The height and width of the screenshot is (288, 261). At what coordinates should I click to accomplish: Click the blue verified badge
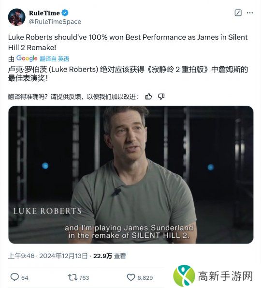[65, 13]
